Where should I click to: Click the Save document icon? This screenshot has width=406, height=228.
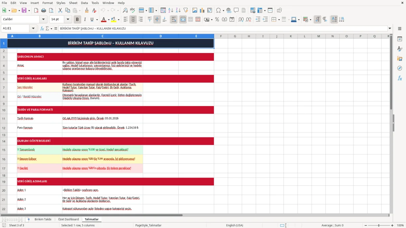click(x=24, y=10)
